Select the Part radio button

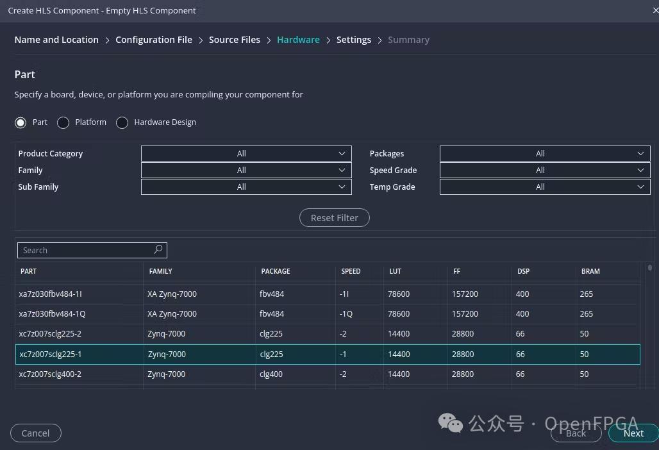tap(21, 122)
